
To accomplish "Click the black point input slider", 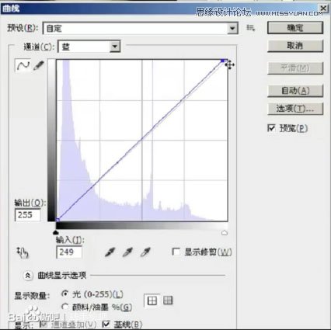I will (x=56, y=232).
